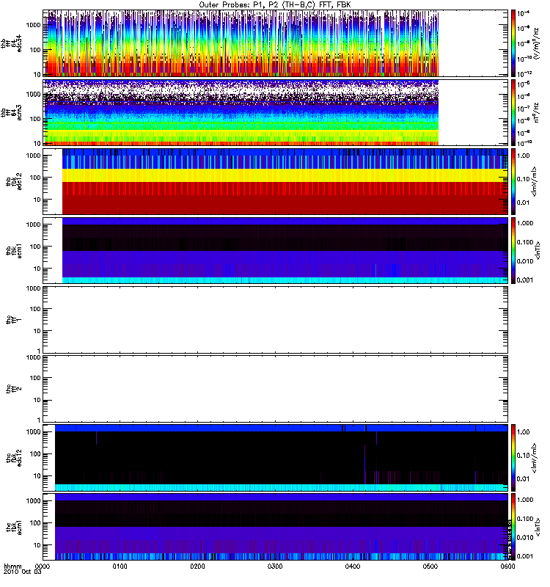
Task: Click the 0100 time tick label
Action: 120,566
